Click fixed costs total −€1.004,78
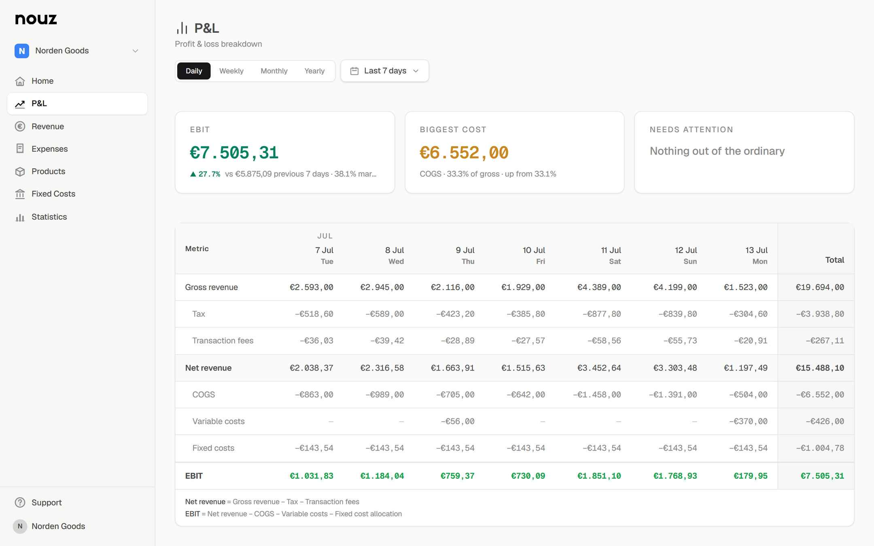 pos(820,448)
